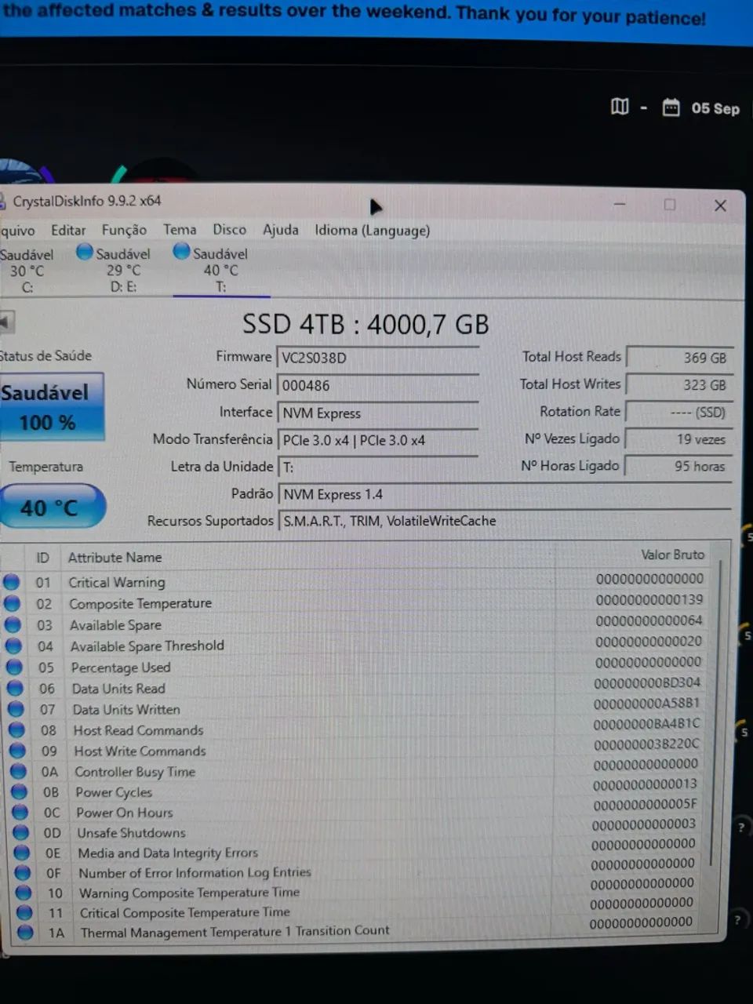This screenshot has width=753, height=1004.
Task: Open the Ajuda menu
Action: pos(281,230)
